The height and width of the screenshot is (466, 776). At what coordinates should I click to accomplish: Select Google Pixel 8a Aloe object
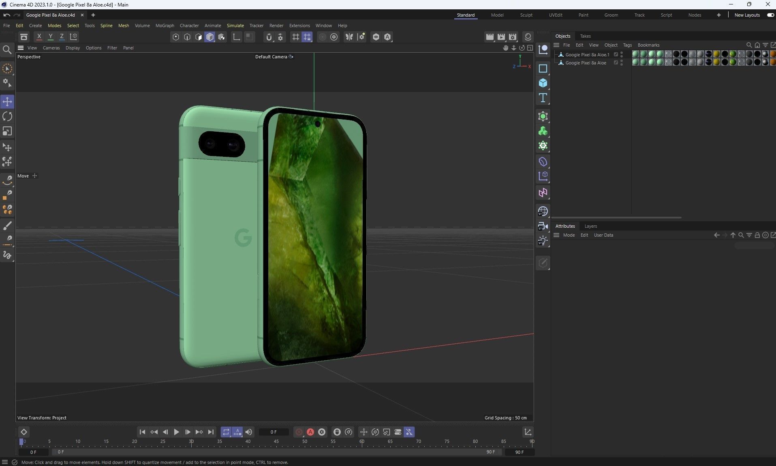(586, 63)
